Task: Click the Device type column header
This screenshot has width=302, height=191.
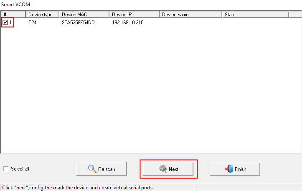Action: pyautogui.click(x=42, y=15)
